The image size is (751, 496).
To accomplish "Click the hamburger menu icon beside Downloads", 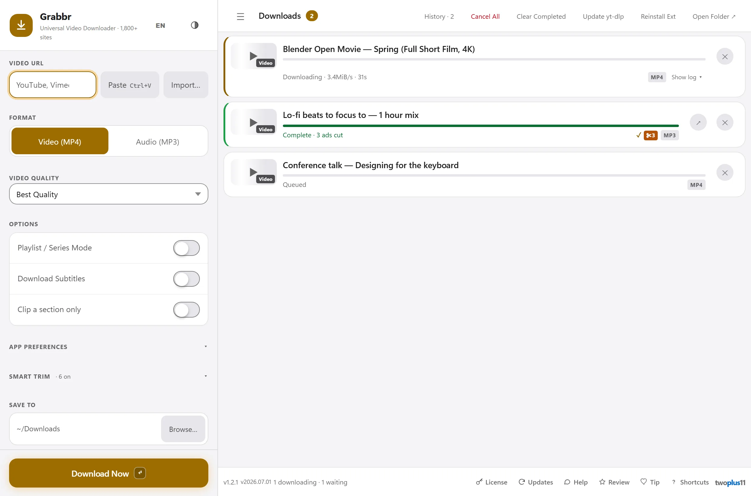I will (x=240, y=16).
